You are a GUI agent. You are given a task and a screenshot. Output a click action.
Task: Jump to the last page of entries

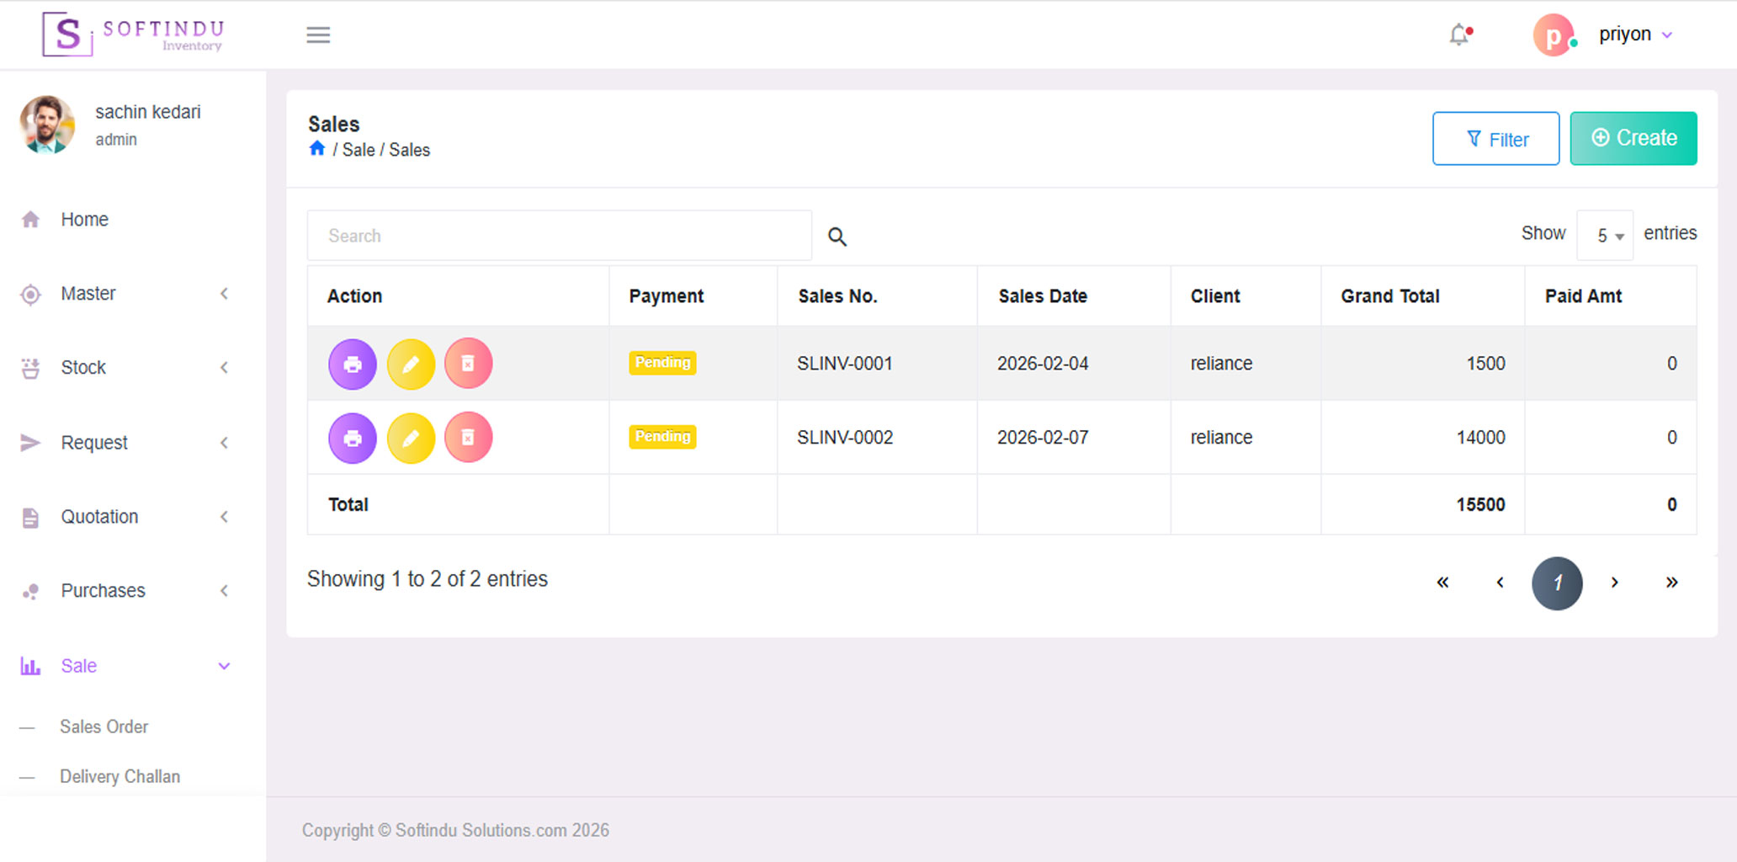click(1671, 583)
